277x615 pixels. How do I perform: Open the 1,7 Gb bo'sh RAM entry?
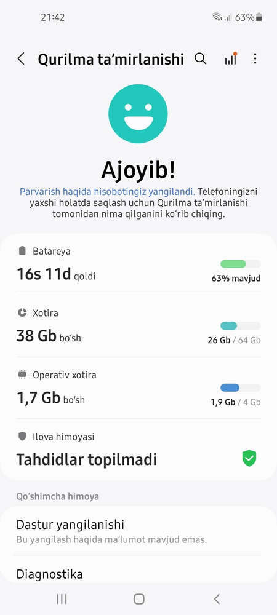[x=138, y=388]
